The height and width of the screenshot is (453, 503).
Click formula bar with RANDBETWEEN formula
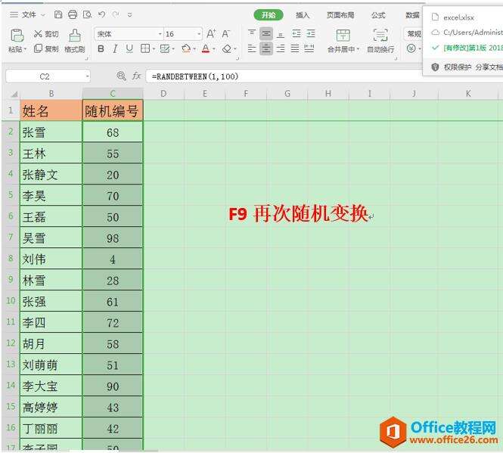coord(284,76)
